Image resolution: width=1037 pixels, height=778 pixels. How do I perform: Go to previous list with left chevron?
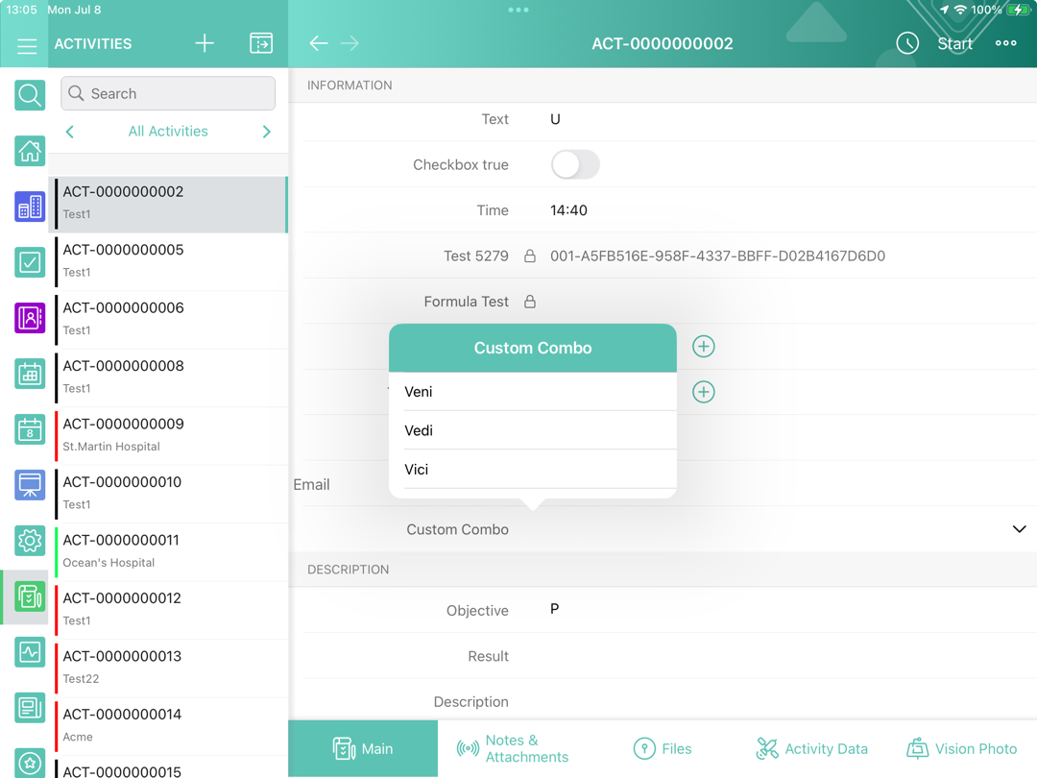pyautogui.click(x=70, y=132)
